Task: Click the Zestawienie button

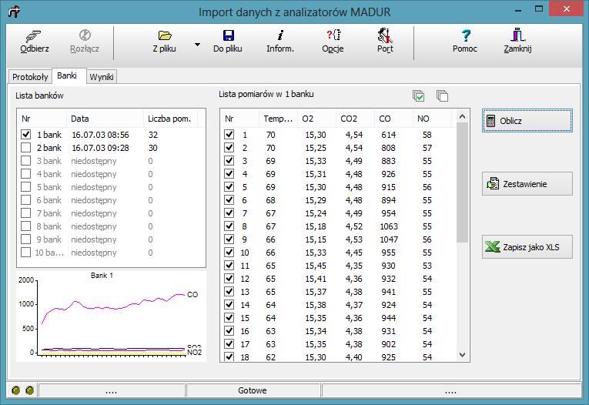Action: [x=527, y=184]
